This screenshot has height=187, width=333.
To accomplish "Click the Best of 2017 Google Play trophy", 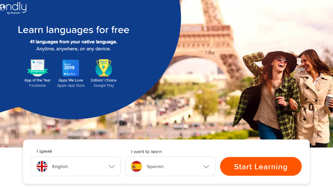I will [x=104, y=68].
